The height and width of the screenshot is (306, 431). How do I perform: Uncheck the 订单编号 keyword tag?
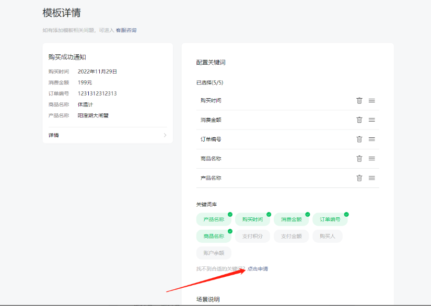coord(330,219)
